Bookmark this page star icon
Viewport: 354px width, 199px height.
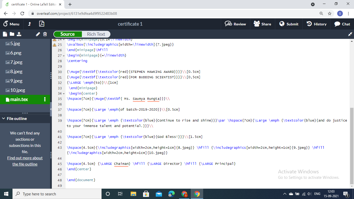(330, 13)
